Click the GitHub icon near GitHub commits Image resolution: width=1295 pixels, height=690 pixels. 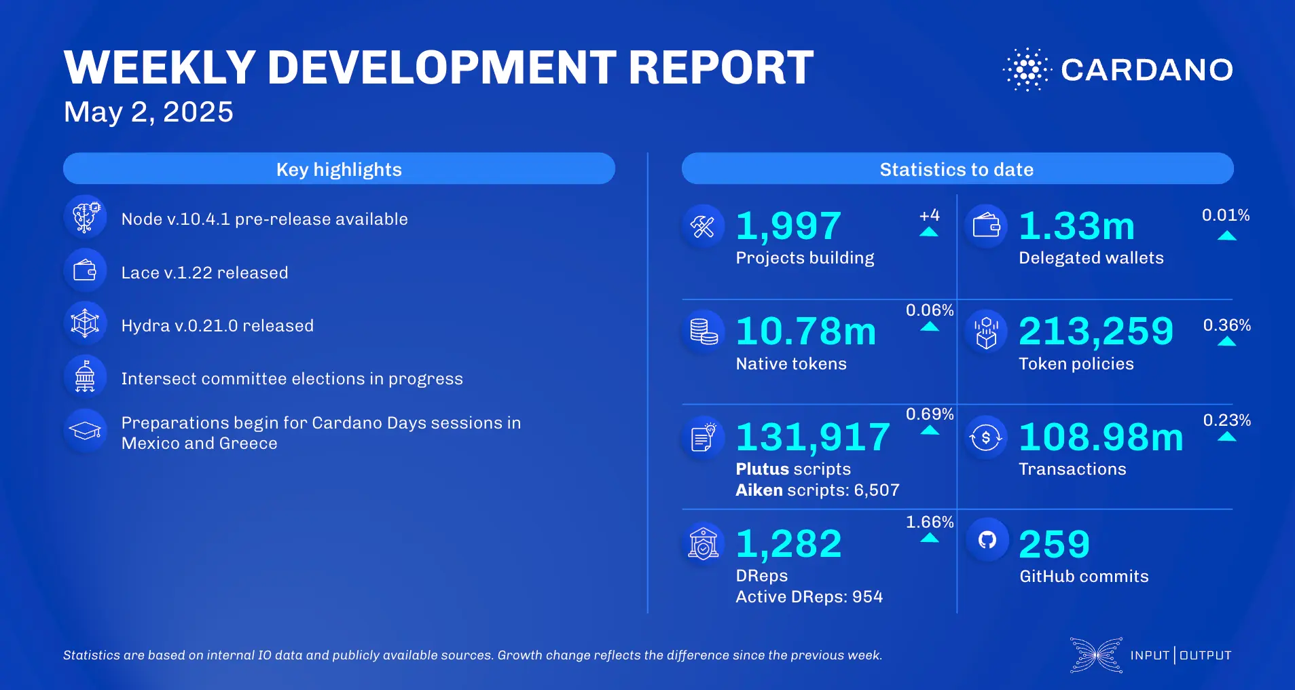pyautogui.click(x=986, y=540)
